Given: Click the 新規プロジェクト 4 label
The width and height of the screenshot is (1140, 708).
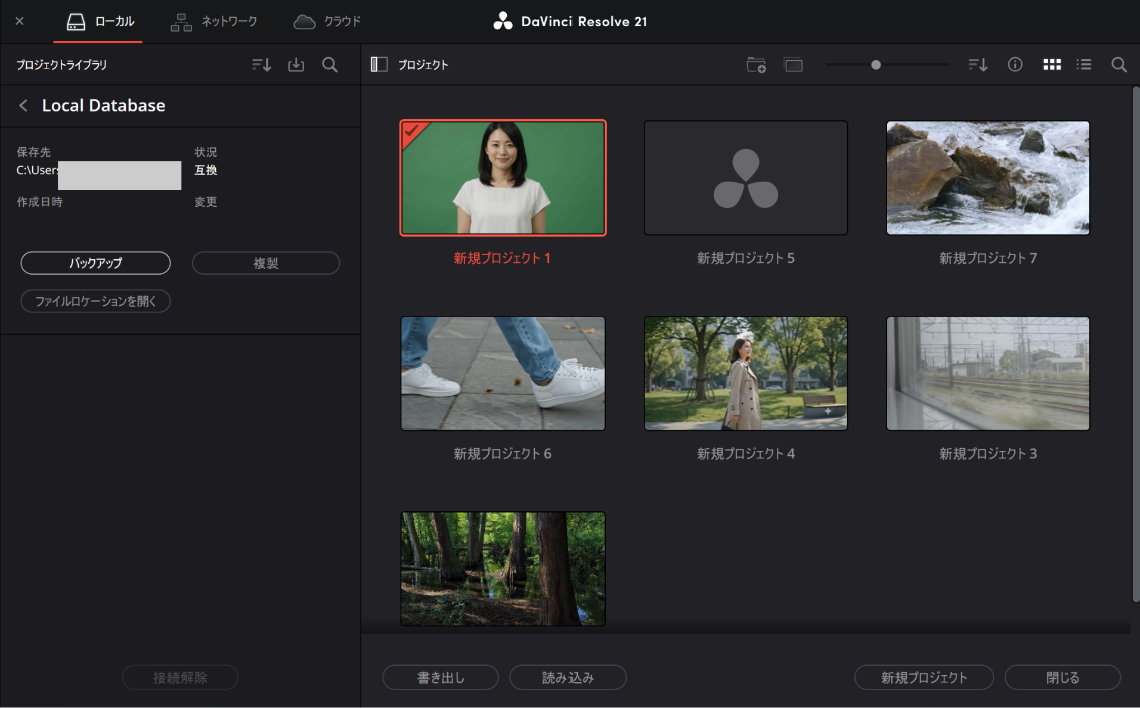Looking at the screenshot, I should [746, 454].
